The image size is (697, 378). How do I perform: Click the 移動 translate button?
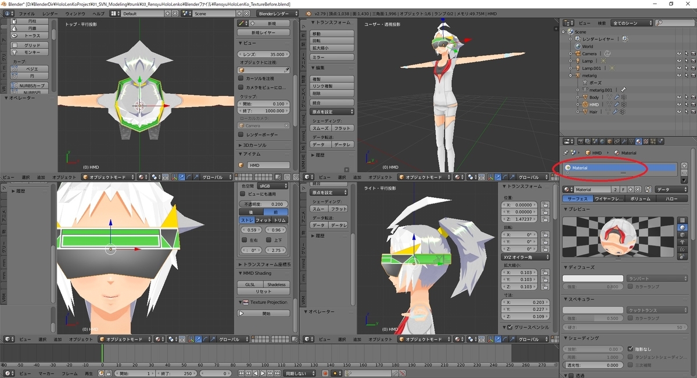click(x=332, y=34)
